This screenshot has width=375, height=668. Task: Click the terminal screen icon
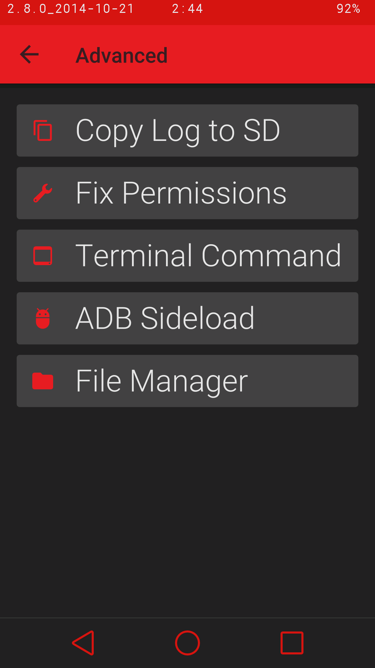coord(42,256)
